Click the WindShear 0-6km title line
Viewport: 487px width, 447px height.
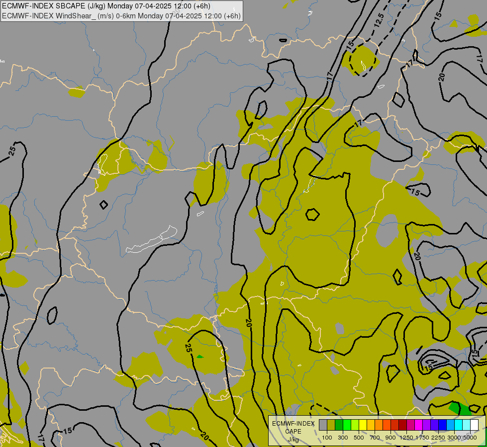pos(121,16)
